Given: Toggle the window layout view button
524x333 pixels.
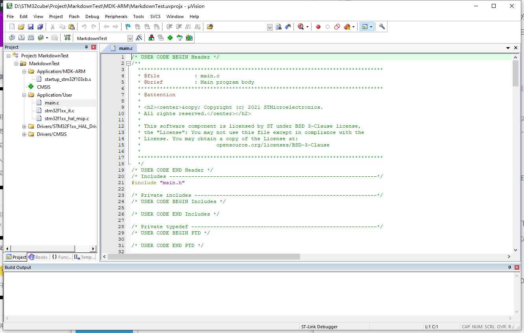Looking at the screenshot, I should click(x=365, y=27).
